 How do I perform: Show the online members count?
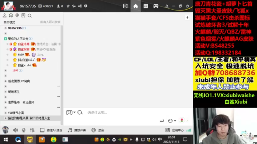click(x=60, y=6)
